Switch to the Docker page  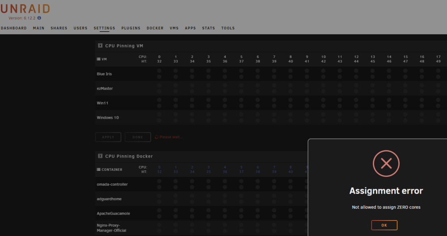(x=155, y=28)
